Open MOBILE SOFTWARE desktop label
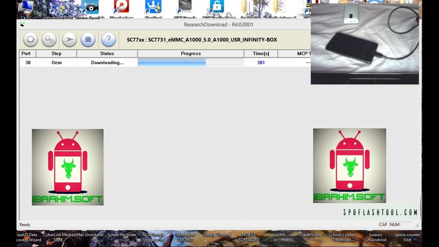The image size is (439, 247). 249,237
